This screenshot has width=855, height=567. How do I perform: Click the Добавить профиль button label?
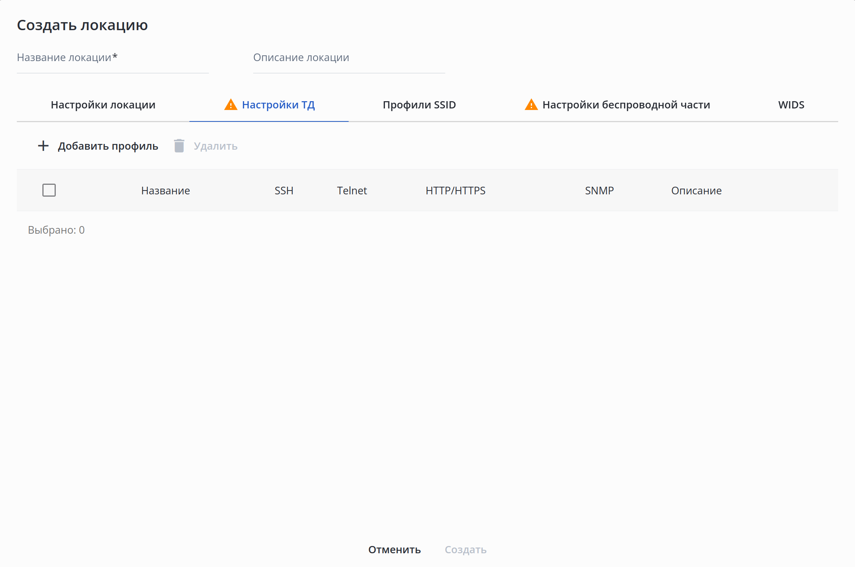pos(108,146)
